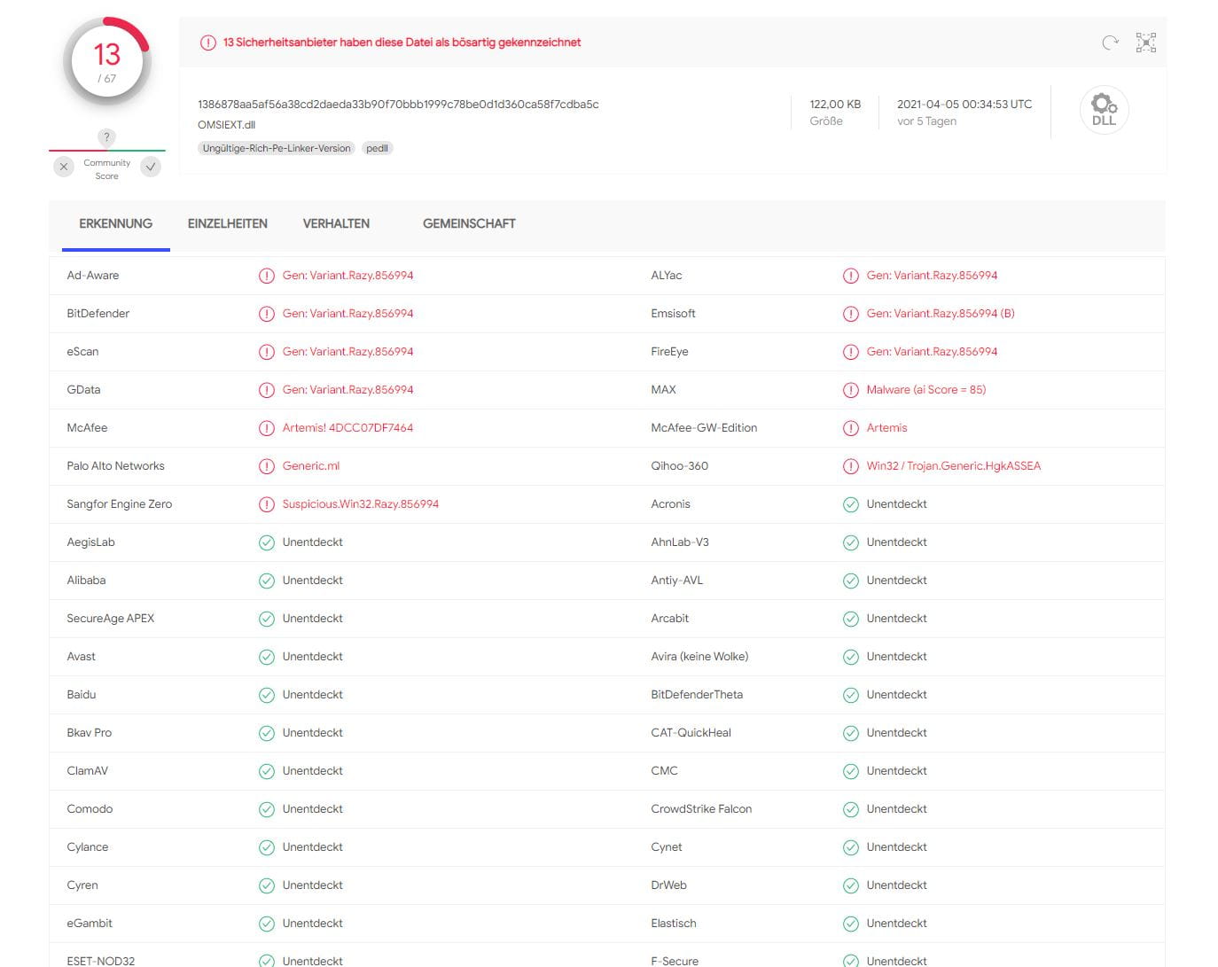Click the Palo Alto Networks Generic.ml result
The height and width of the screenshot is (967, 1218).
(310, 466)
